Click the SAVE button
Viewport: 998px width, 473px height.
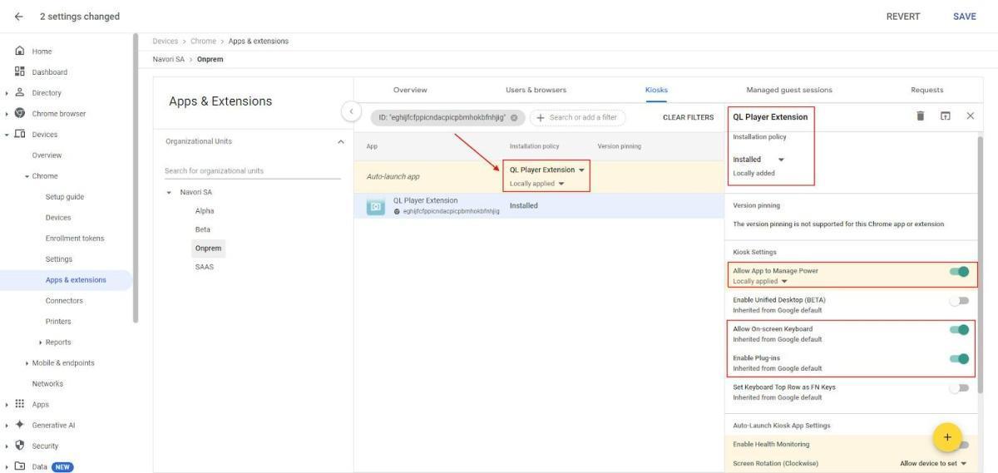[x=964, y=17]
